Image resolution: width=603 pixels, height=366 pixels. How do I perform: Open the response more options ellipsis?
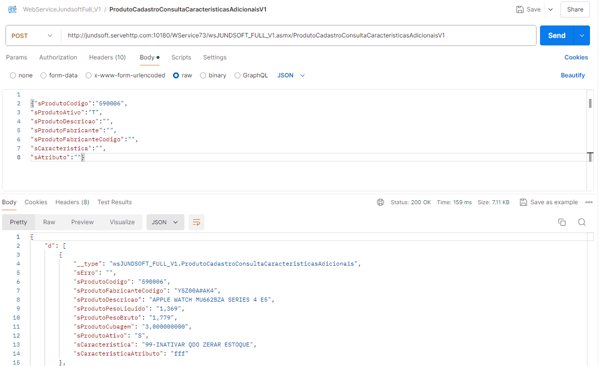[589, 202]
